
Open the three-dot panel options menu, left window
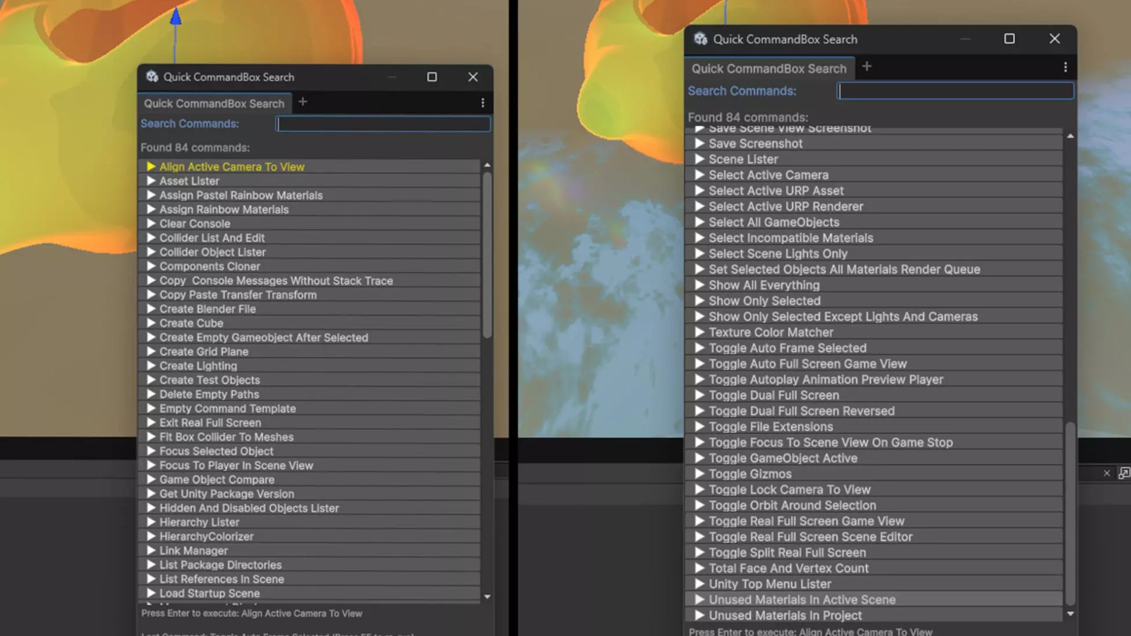(x=483, y=102)
